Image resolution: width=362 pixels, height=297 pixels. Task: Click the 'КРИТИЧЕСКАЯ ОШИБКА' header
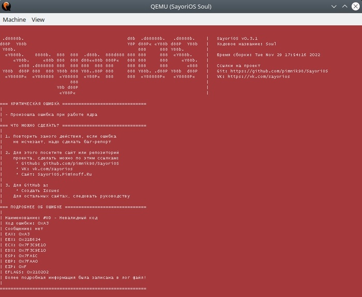click(35, 103)
